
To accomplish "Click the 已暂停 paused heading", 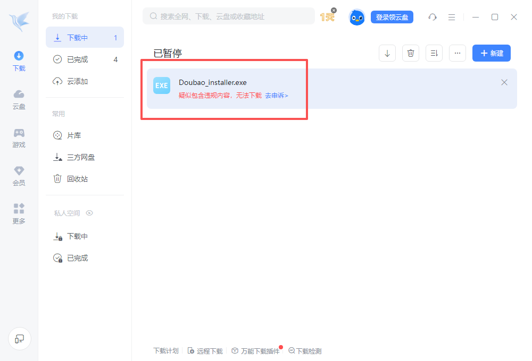I will click(168, 53).
